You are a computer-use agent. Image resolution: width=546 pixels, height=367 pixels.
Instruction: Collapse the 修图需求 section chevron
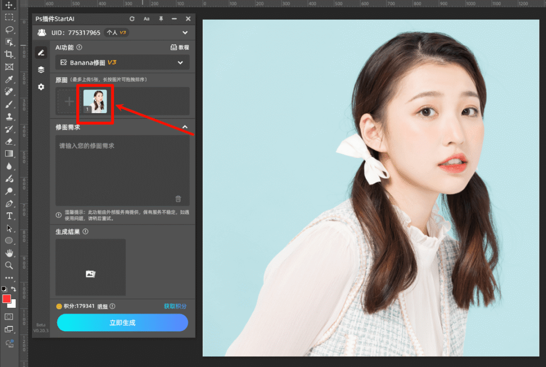tap(186, 127)
